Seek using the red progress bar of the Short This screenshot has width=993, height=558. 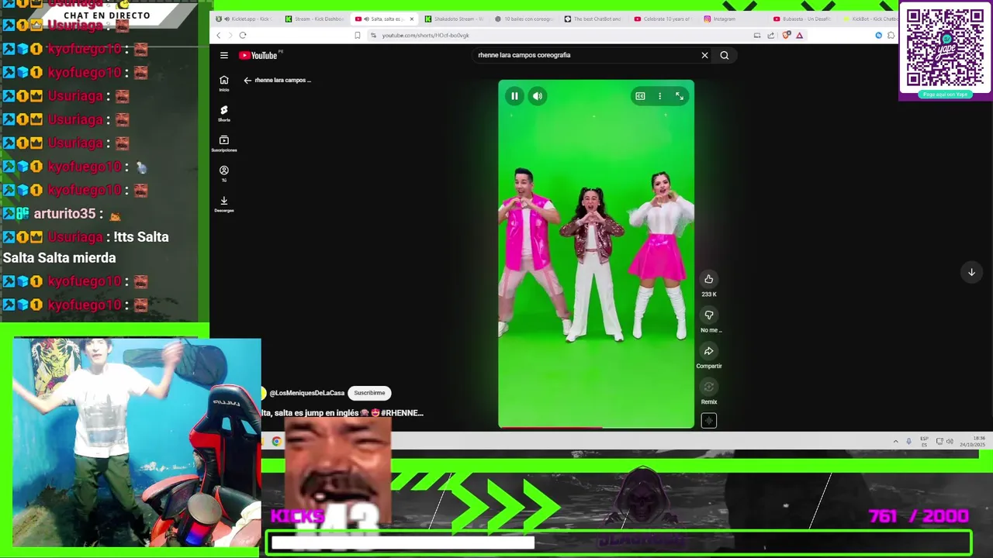tap(596, 427)
